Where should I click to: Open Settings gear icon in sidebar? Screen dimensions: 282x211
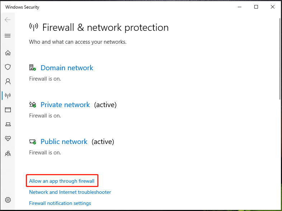[x=8, y=200]
